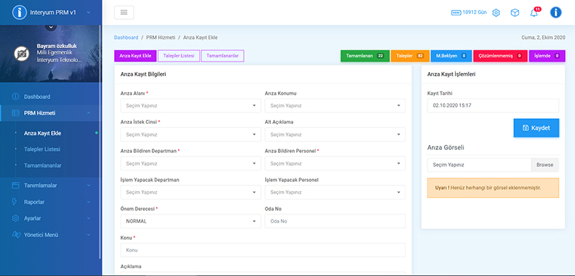Follow the Dashboard breadcrumb link
575x276 pixels.
pos(126,38)
